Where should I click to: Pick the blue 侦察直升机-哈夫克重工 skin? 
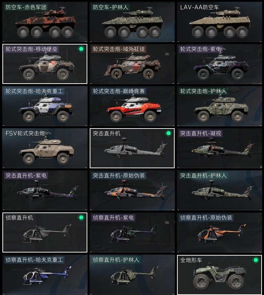(45, 275)
